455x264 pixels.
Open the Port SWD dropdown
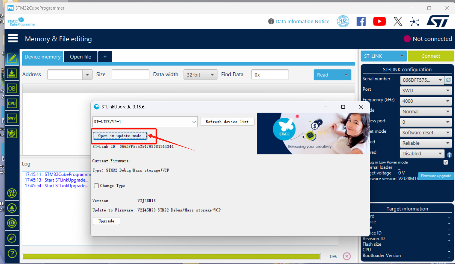(426, 90)
